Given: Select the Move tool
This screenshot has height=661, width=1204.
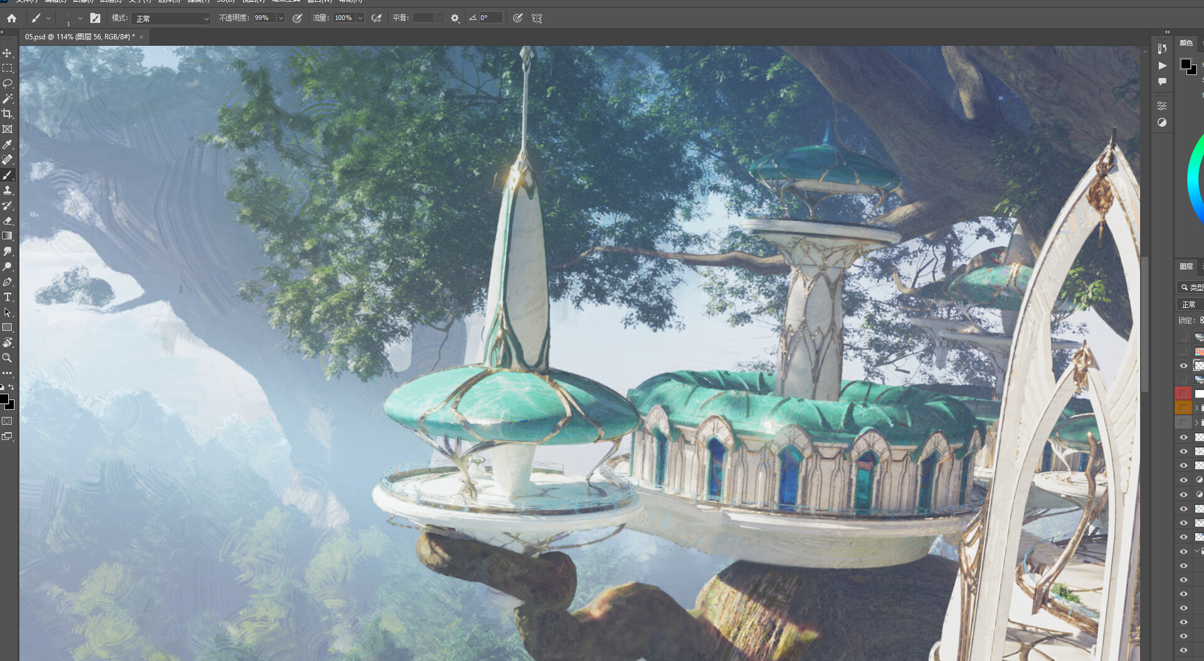Looking at the screenshot, I should click(x=8, y=53).
